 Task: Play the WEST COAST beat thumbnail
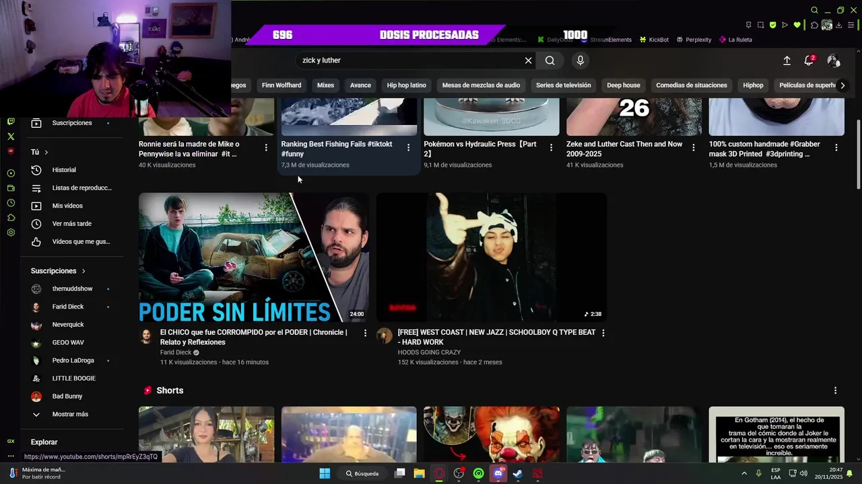[492, 257]
